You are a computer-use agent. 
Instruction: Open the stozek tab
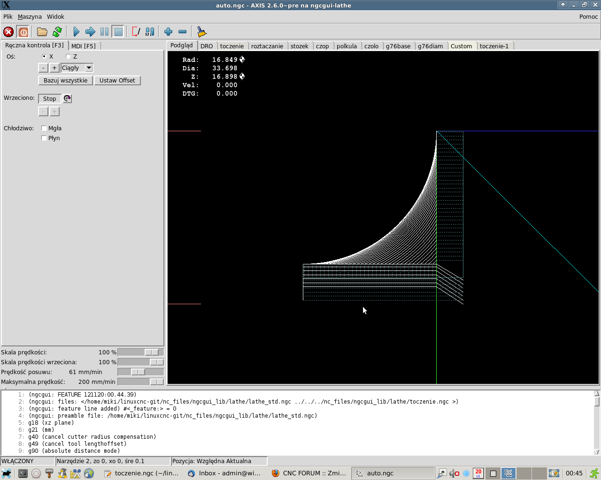pos(300,46)
